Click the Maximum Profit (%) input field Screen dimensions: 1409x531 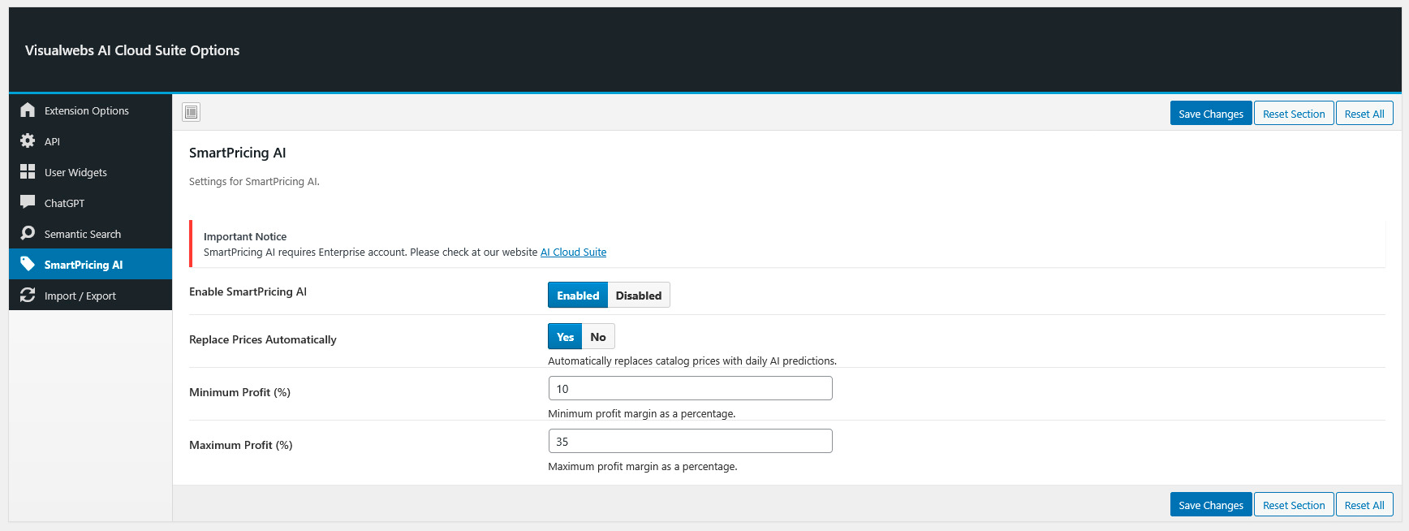click(691, 441)
